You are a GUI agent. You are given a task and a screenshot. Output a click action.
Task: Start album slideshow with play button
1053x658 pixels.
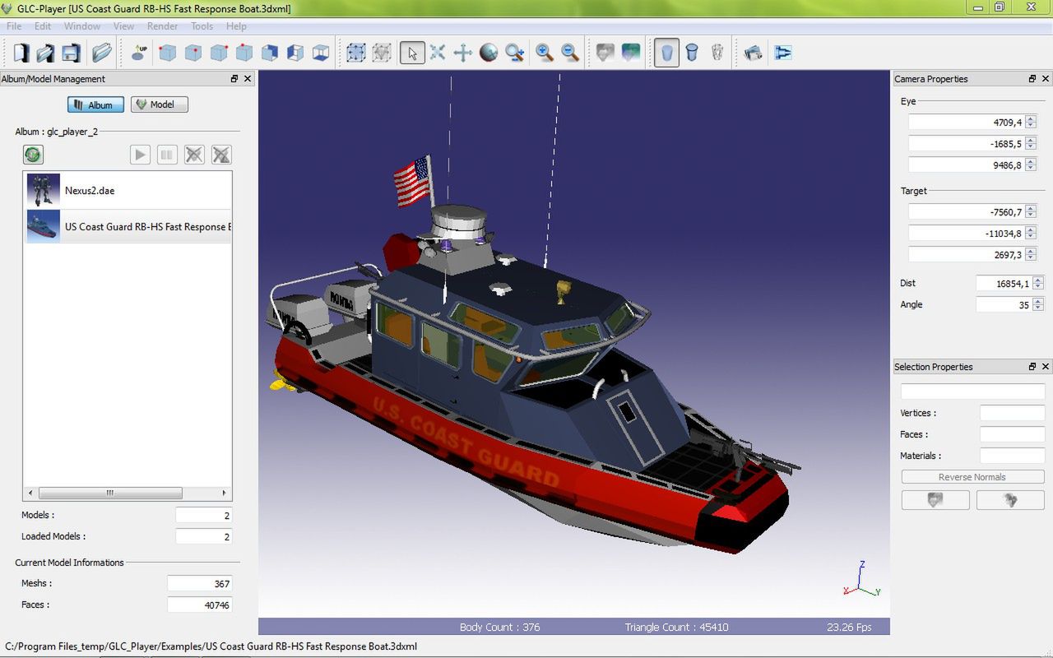click(140, 155)
